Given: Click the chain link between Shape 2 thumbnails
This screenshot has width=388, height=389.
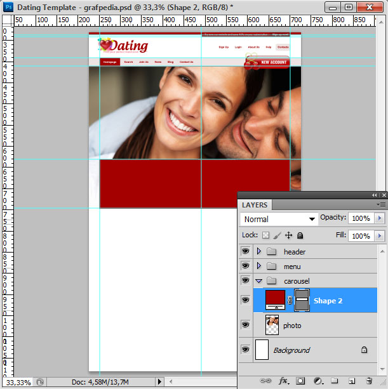Looking at the screenshot, I should coord(290,300).
